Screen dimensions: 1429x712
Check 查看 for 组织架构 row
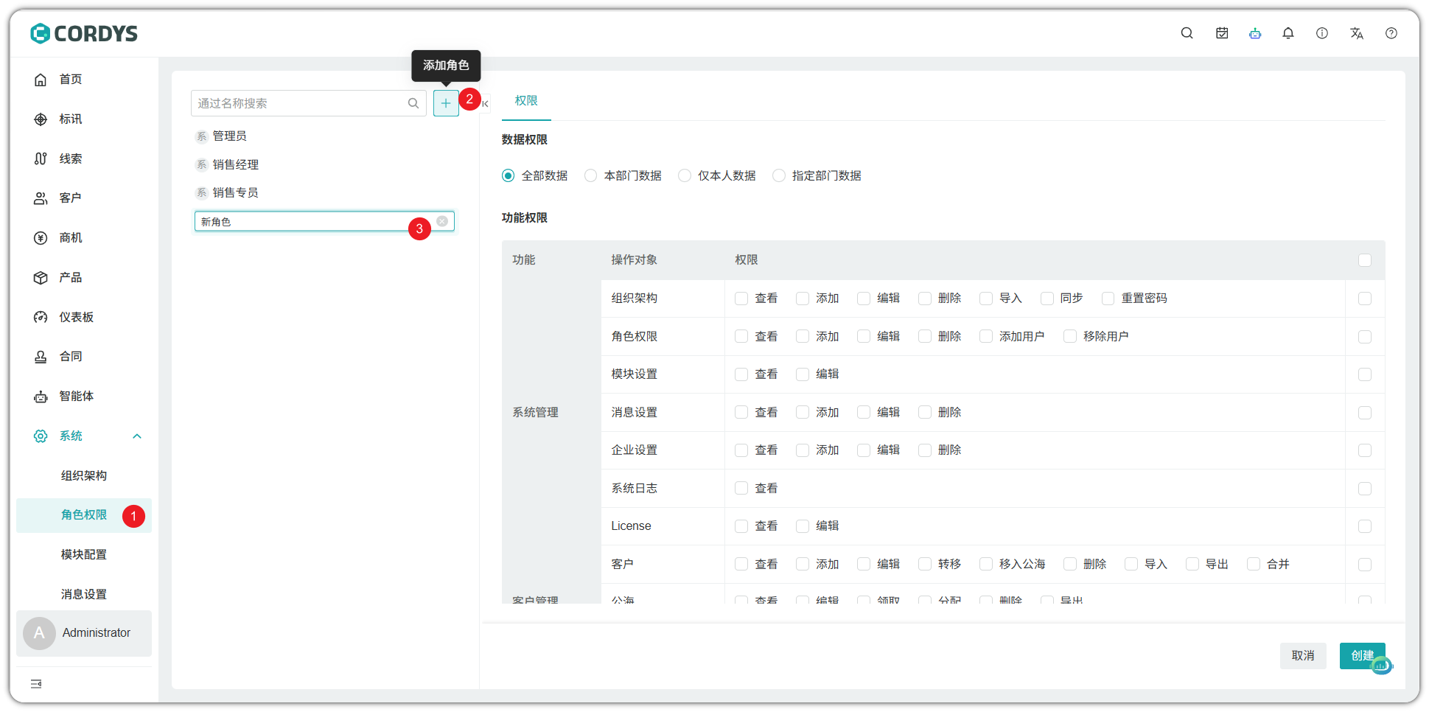pos(741,299)
